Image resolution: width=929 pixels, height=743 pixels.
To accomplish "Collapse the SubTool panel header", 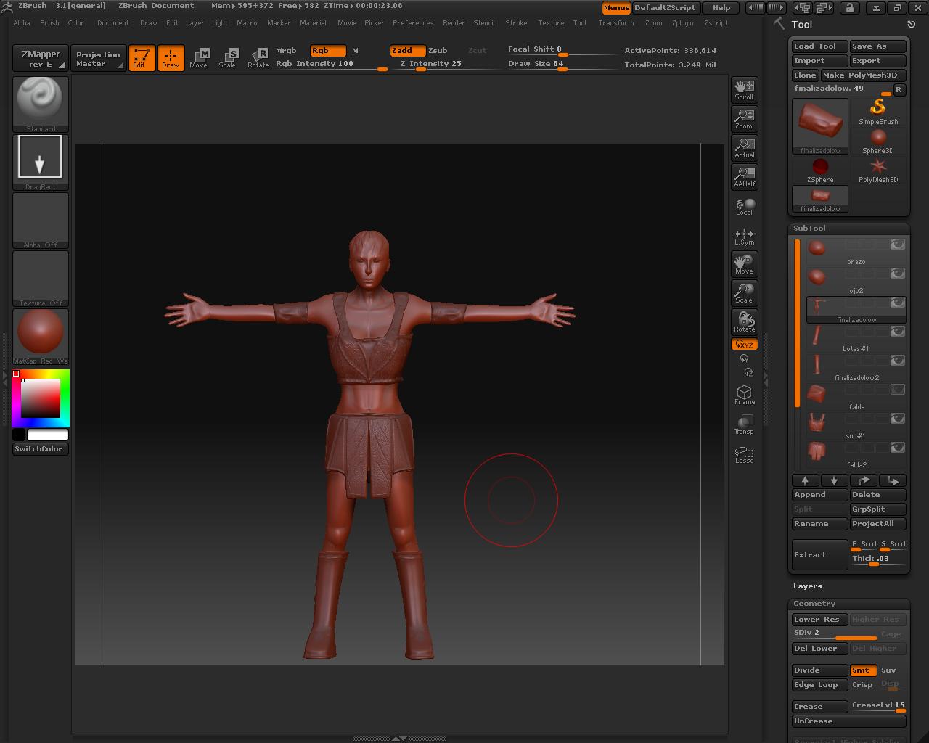I will pos(809,228).
